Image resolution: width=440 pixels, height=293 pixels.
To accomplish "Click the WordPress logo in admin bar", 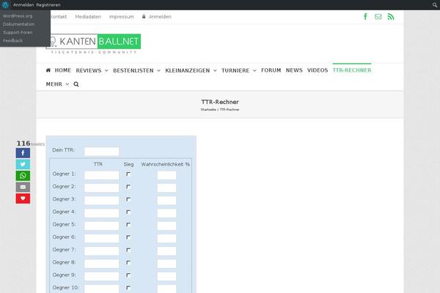I will [x=5, y=5].
